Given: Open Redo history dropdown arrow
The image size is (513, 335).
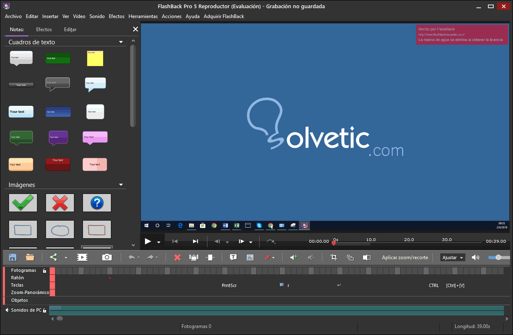Looking at the screenshot, I should tap(156, 258).
